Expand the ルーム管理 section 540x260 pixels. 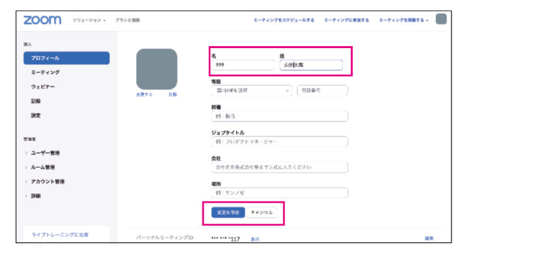[x=42, y=167]
